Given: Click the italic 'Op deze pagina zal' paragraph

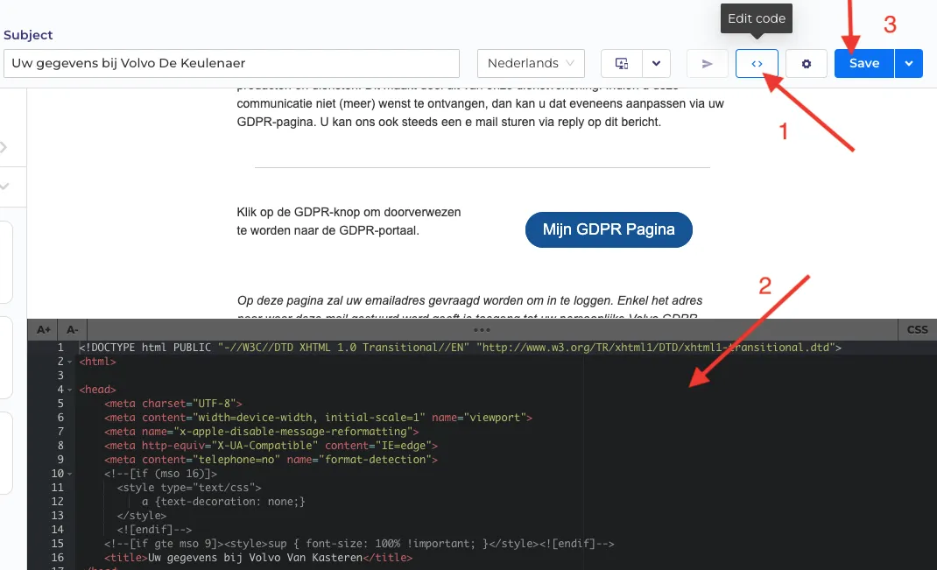Looking at the screenshot, I should (469, 305).
